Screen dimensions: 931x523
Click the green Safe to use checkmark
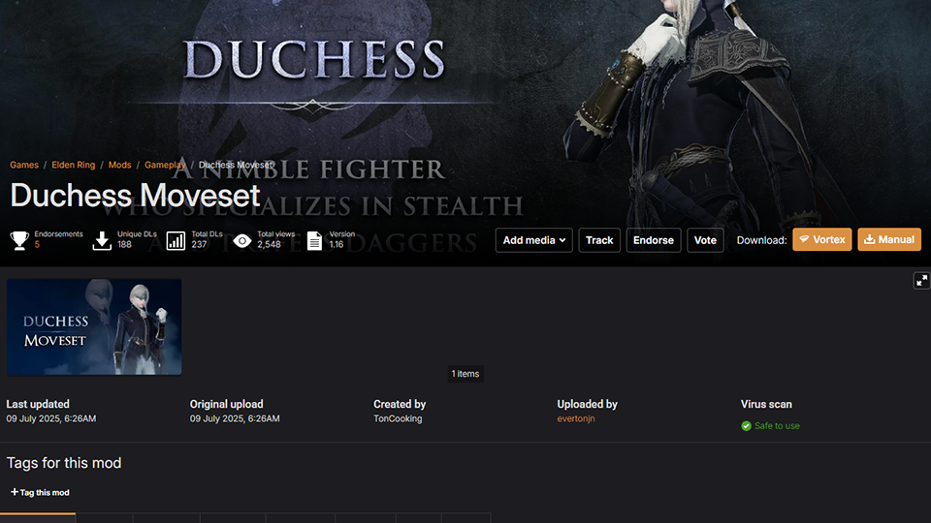tap(747, 426)
